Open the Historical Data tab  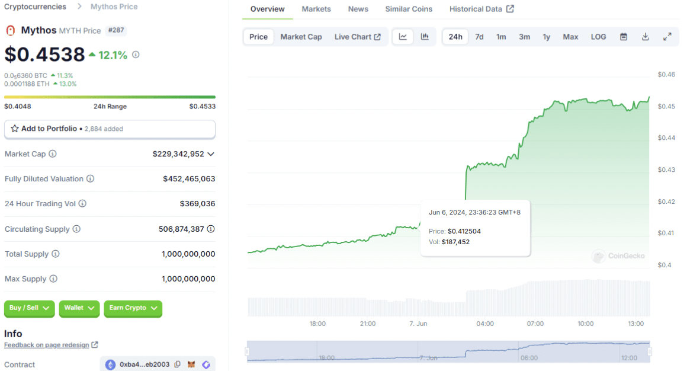coord(481,9)
